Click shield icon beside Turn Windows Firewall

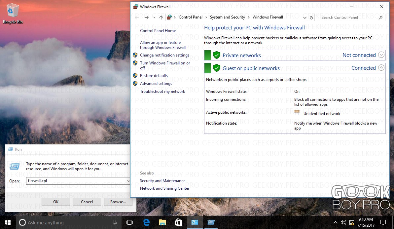coord(135,63)
